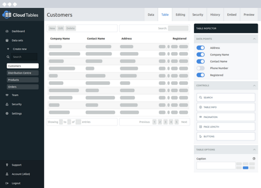
Task: Click the Create new plus icon
Action: click(x=8, y=49)
